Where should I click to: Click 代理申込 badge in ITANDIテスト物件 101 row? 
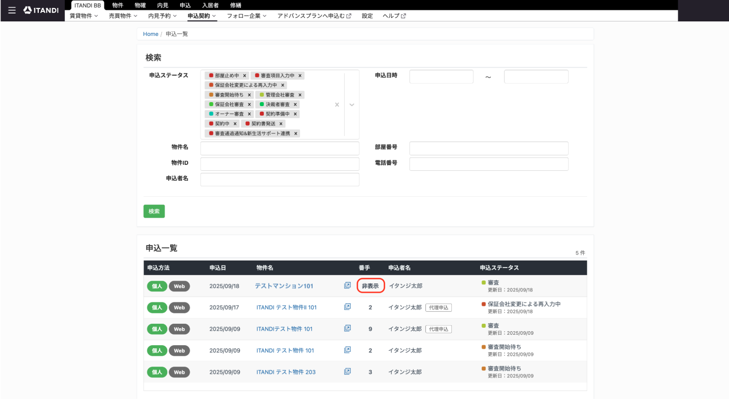click(438, 329)
